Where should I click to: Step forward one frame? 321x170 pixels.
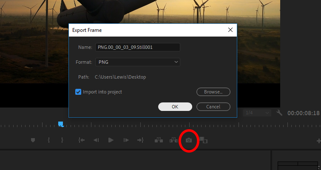[x=126, y=140]
